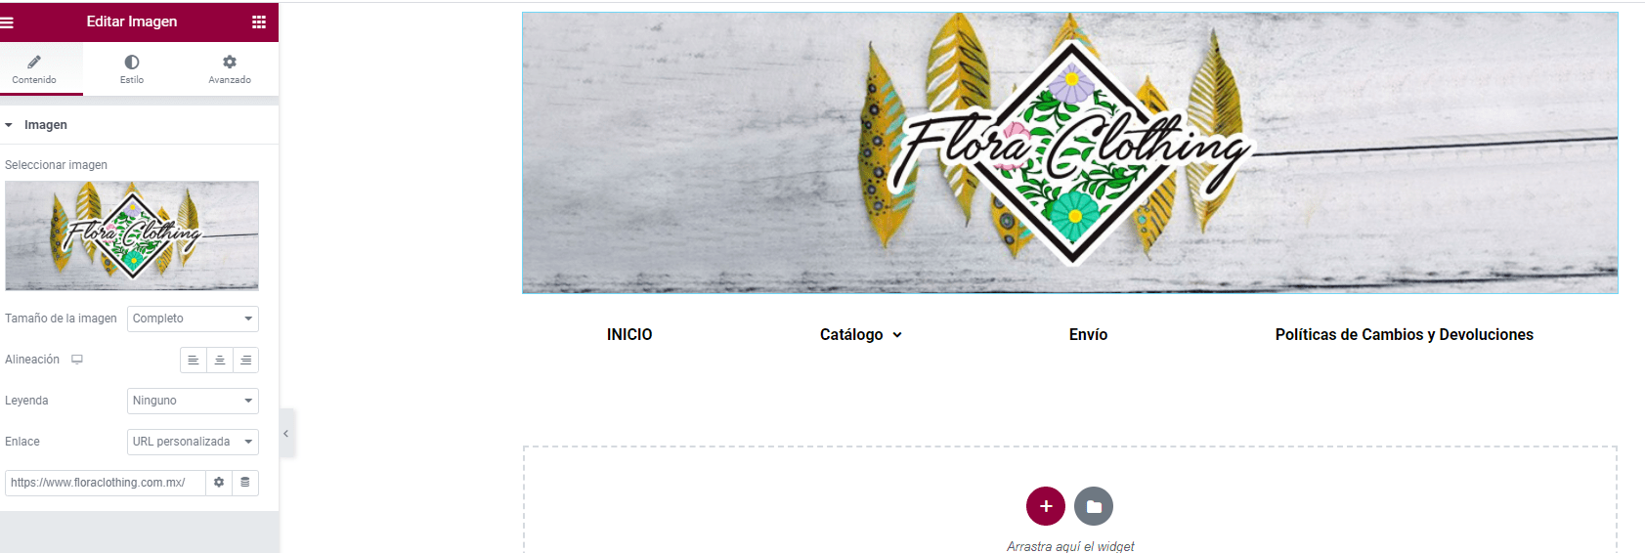This screenshot has width=1645, height=553.
Task: Open the widgets grid panel
Action: (259, 21)
